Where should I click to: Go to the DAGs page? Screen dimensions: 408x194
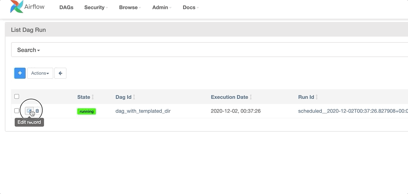click(66, 8)
